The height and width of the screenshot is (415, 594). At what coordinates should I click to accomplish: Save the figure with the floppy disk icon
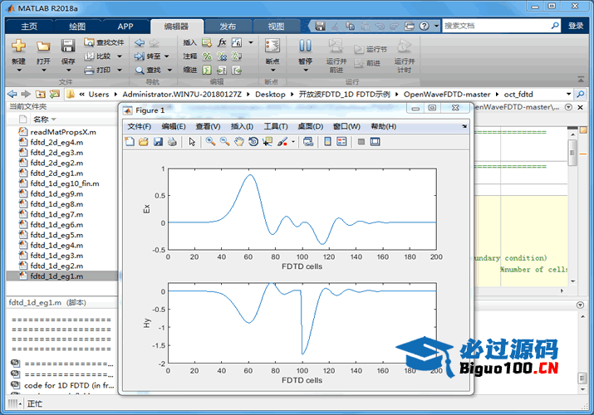pyautogui.click(x=158, y=142)
